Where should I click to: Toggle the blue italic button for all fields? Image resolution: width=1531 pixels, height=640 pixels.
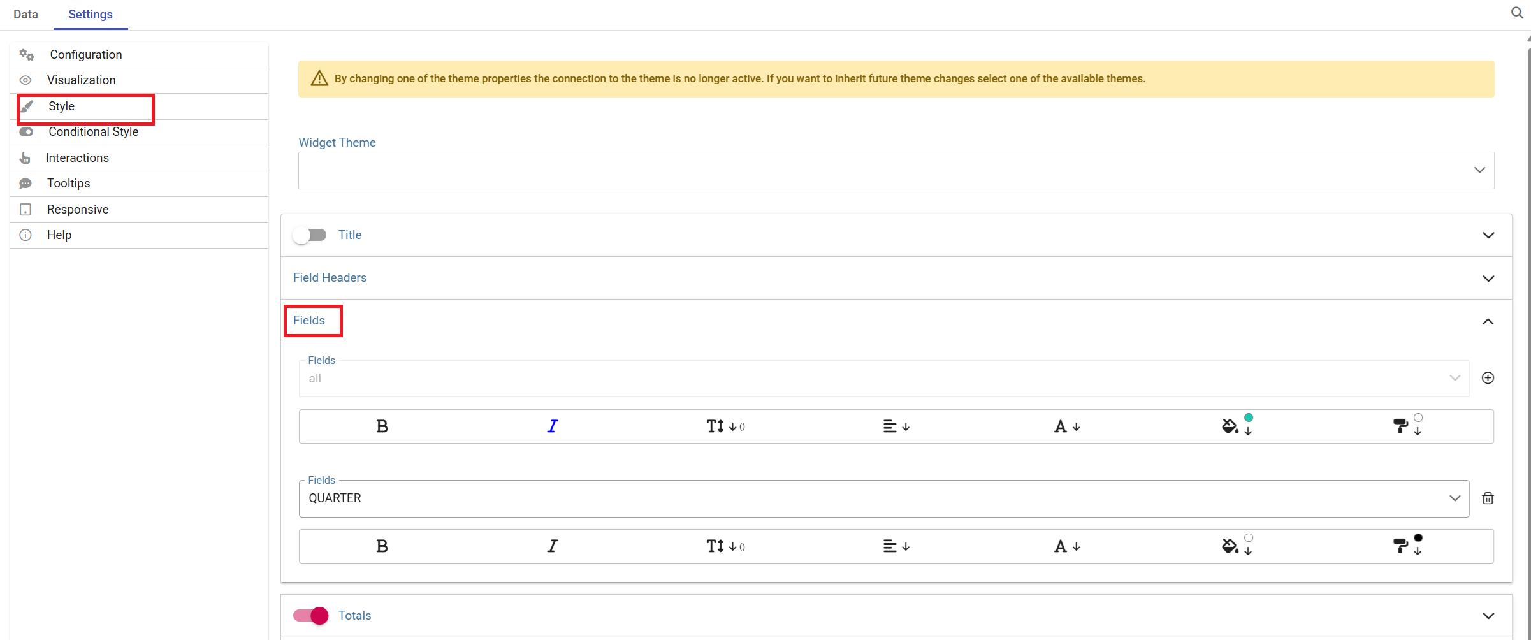click(x=552, y=426)
